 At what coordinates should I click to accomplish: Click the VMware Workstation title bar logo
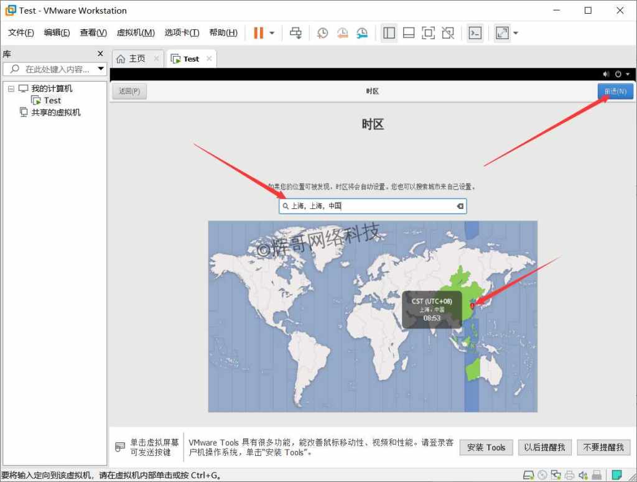click(x=11, y=11)
